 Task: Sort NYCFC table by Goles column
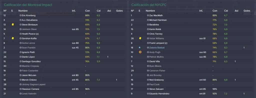pos(247,11)
